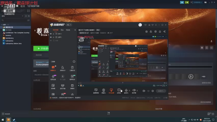Go back using the Steam back arrow
Viewport: 217px width, 122px height.
2,6
